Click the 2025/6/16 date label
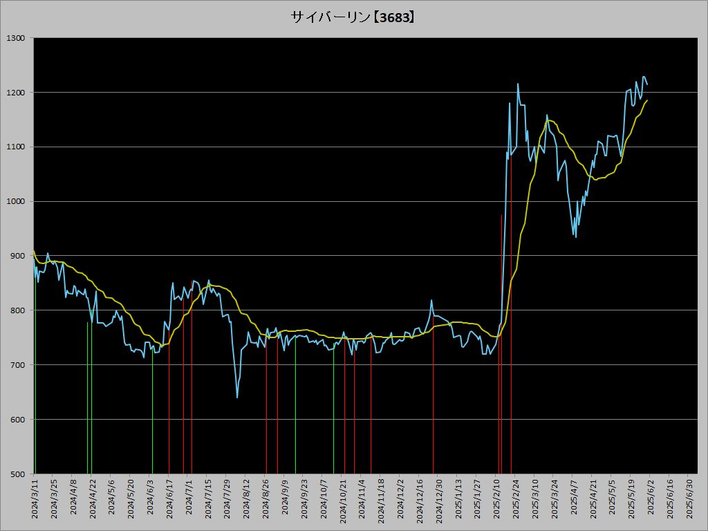Screen dimensions: 708x531 pyautogui.click(x=671, y=498)
